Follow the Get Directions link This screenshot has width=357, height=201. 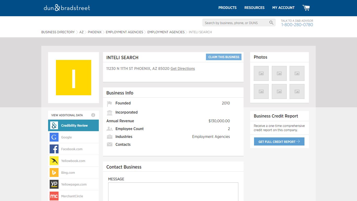click(183, 69)
